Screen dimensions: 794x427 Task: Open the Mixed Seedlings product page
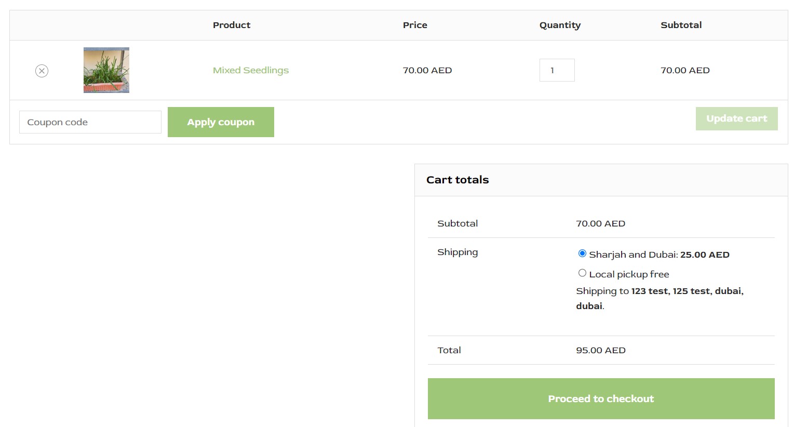250,70
